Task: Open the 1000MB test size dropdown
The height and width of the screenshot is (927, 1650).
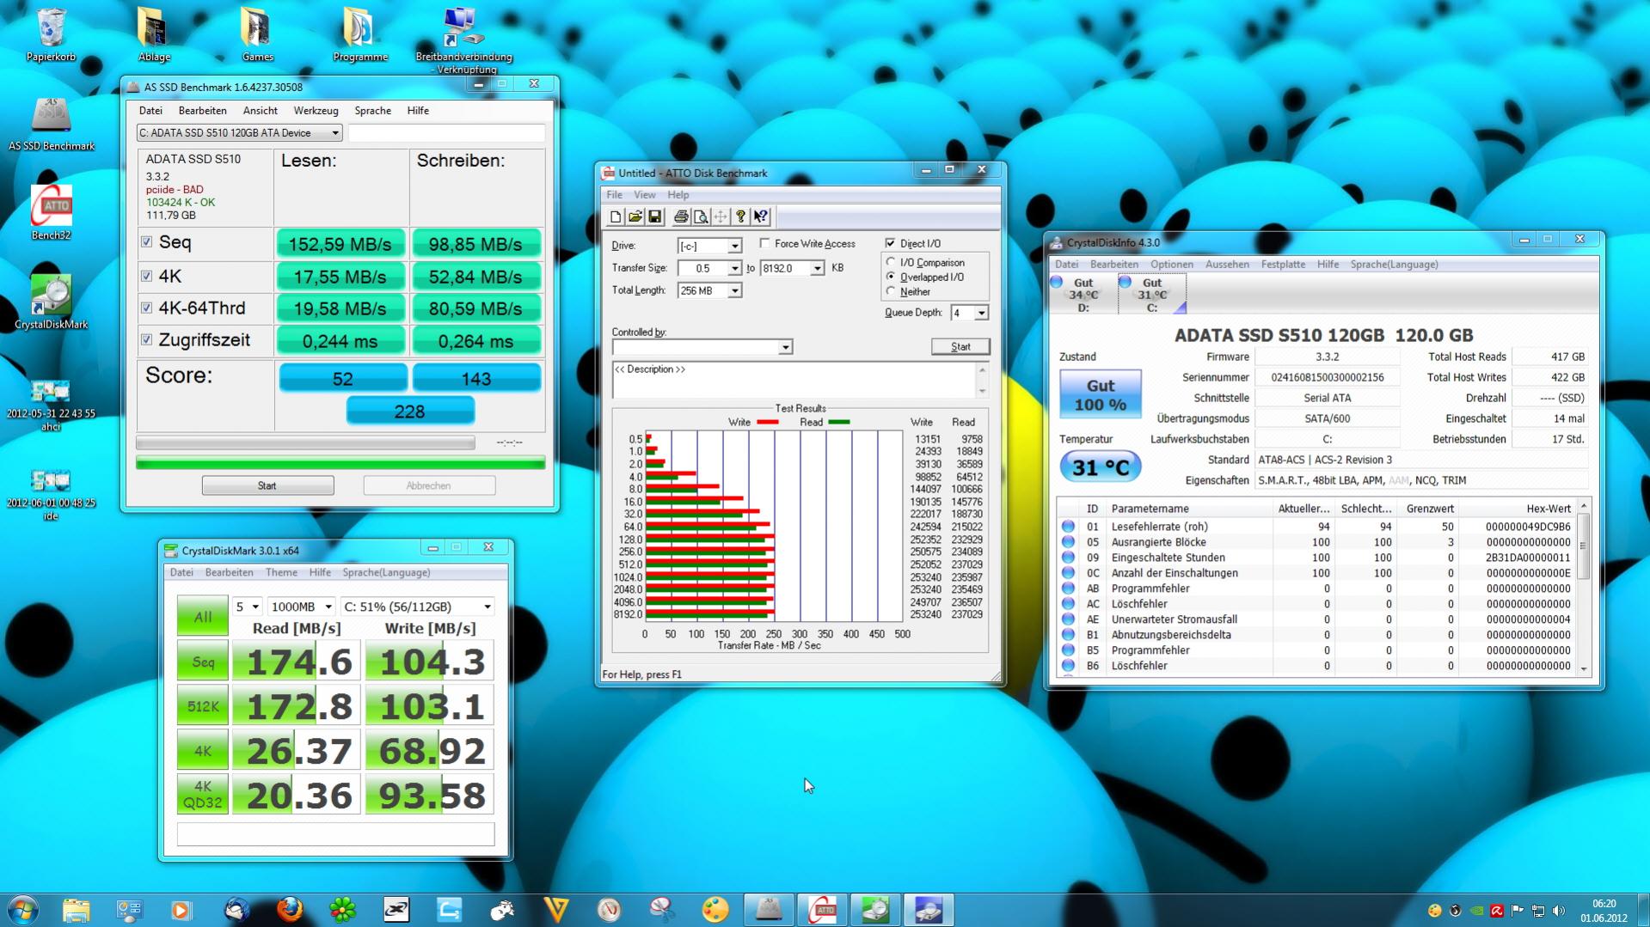Action: pyautogui.click(x=301, y=607)
